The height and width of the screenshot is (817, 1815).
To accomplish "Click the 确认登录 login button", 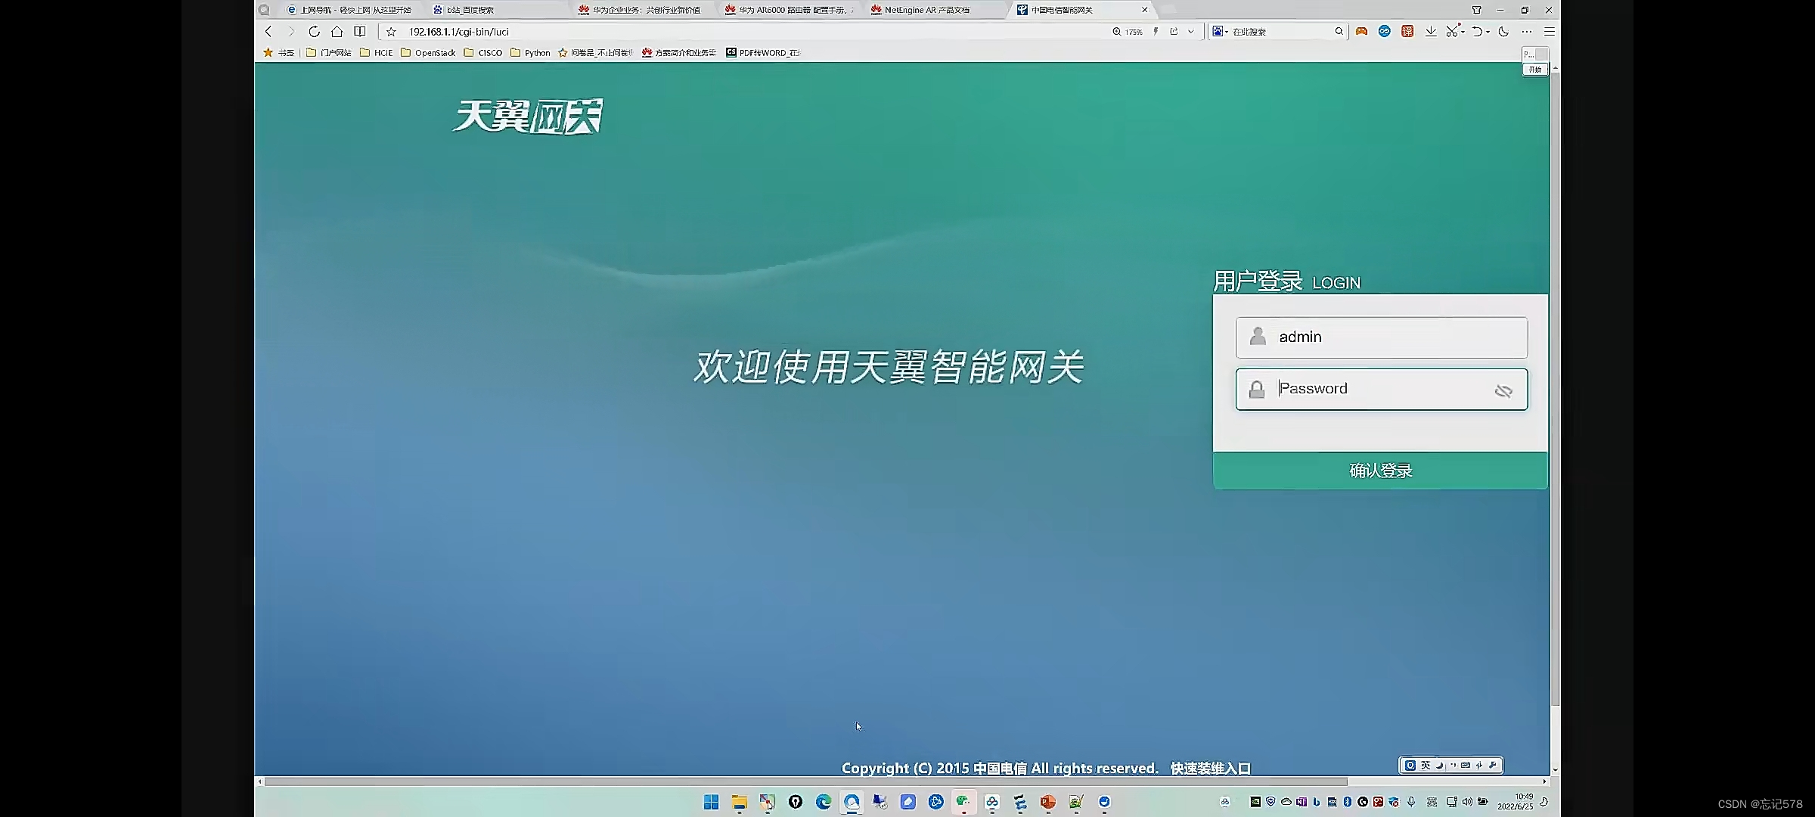I will pyautogui.click(x=1380, y=471).
